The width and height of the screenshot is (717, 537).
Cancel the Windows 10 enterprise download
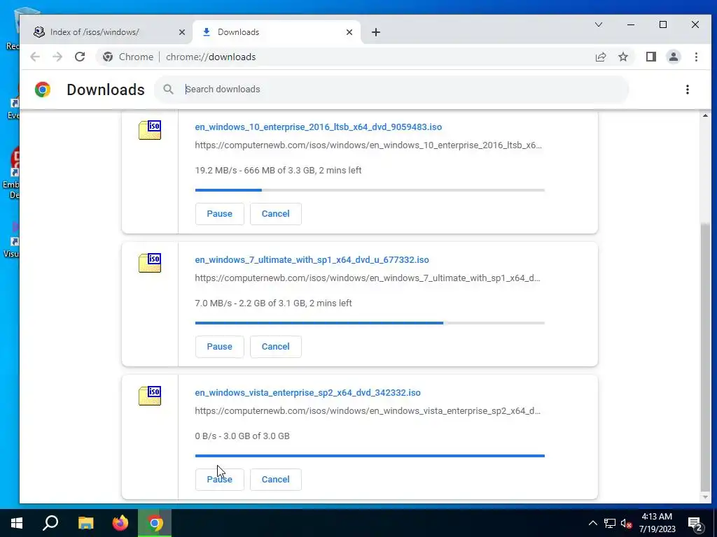(x=275, y=214)
